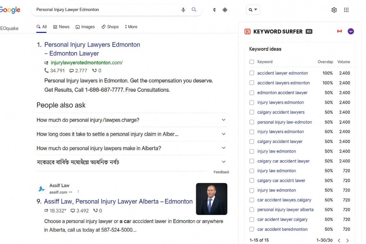Image resolution: width=366 pixels, height=244 pixels.
Task: Switch to the Images tab
Action: 85,27
